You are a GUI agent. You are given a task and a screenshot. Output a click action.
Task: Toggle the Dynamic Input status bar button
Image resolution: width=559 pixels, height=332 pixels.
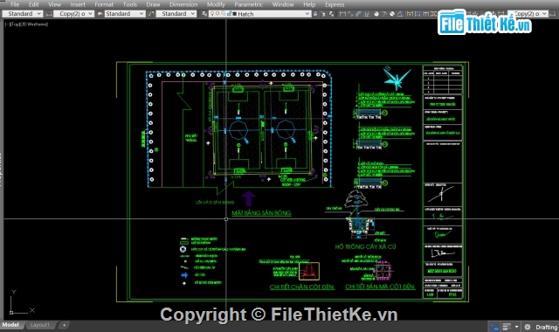point(494,327)
